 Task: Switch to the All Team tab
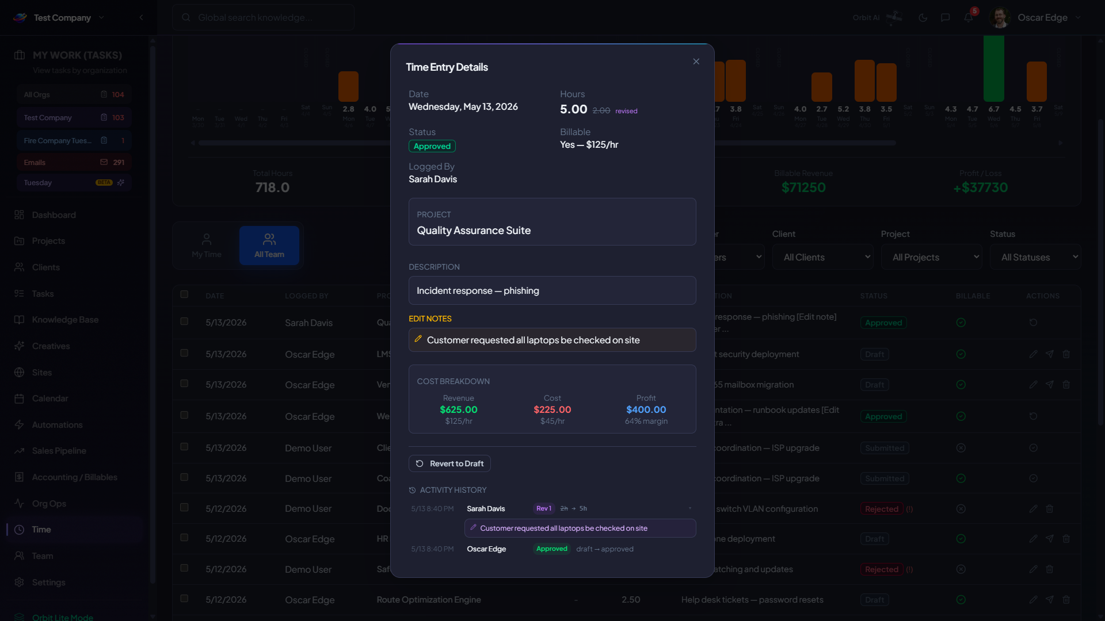(269, 246)
